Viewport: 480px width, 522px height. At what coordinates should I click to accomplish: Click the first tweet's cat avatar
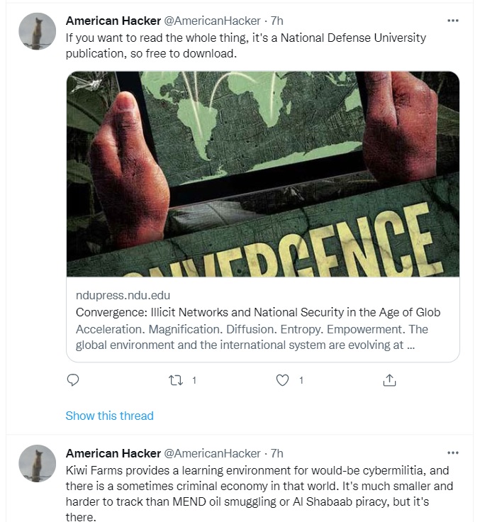(37, 32)
